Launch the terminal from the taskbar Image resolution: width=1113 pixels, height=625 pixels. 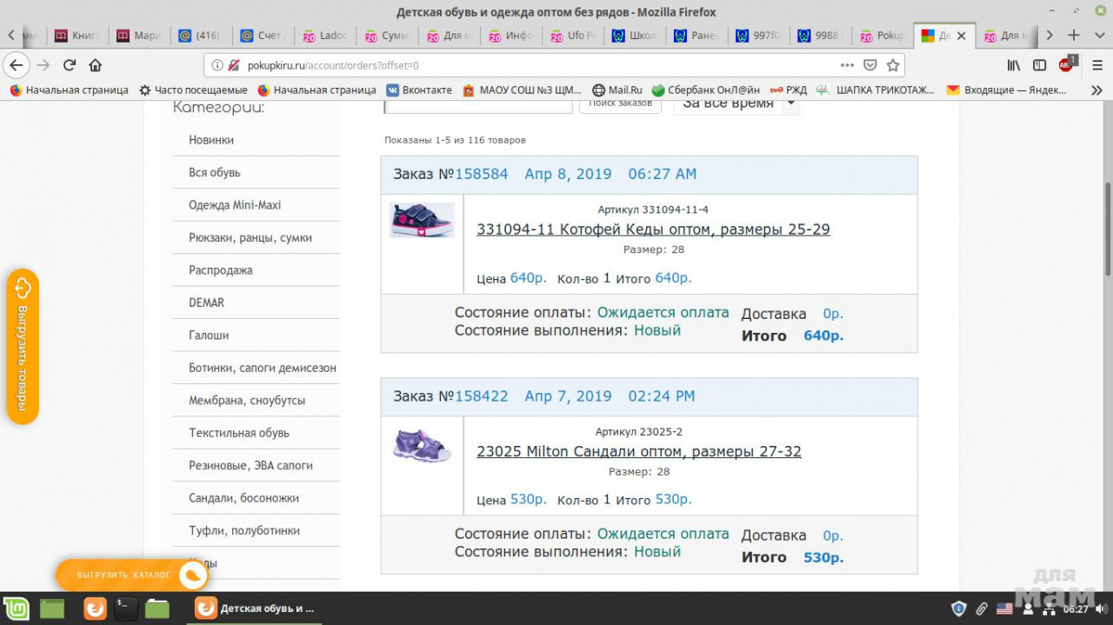pyautogui.click(x=126, y=608)
